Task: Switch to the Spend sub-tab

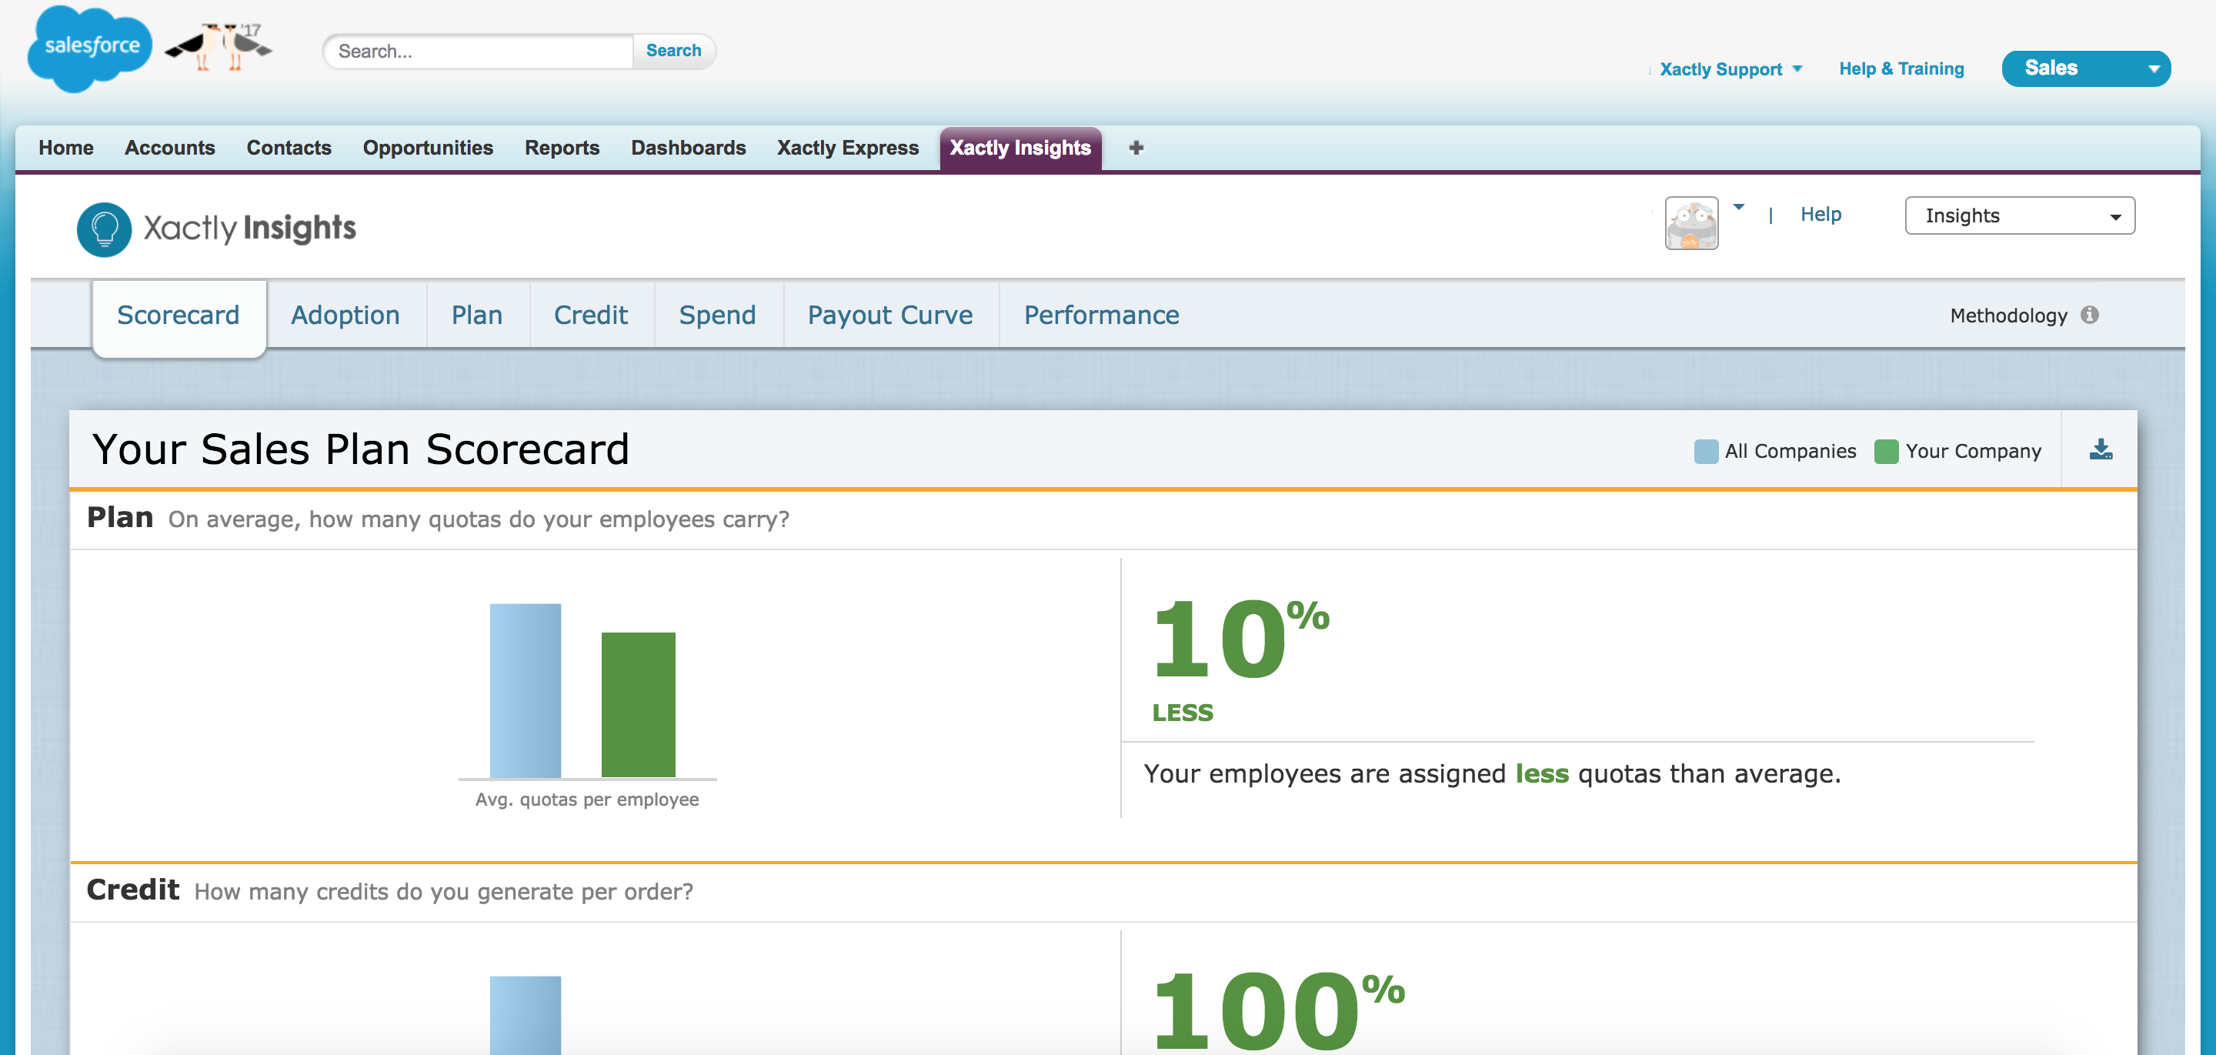Action: (x=717, y=315)
